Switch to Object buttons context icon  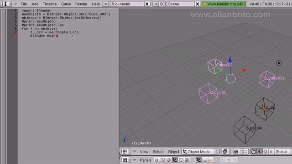coord(175,160)
